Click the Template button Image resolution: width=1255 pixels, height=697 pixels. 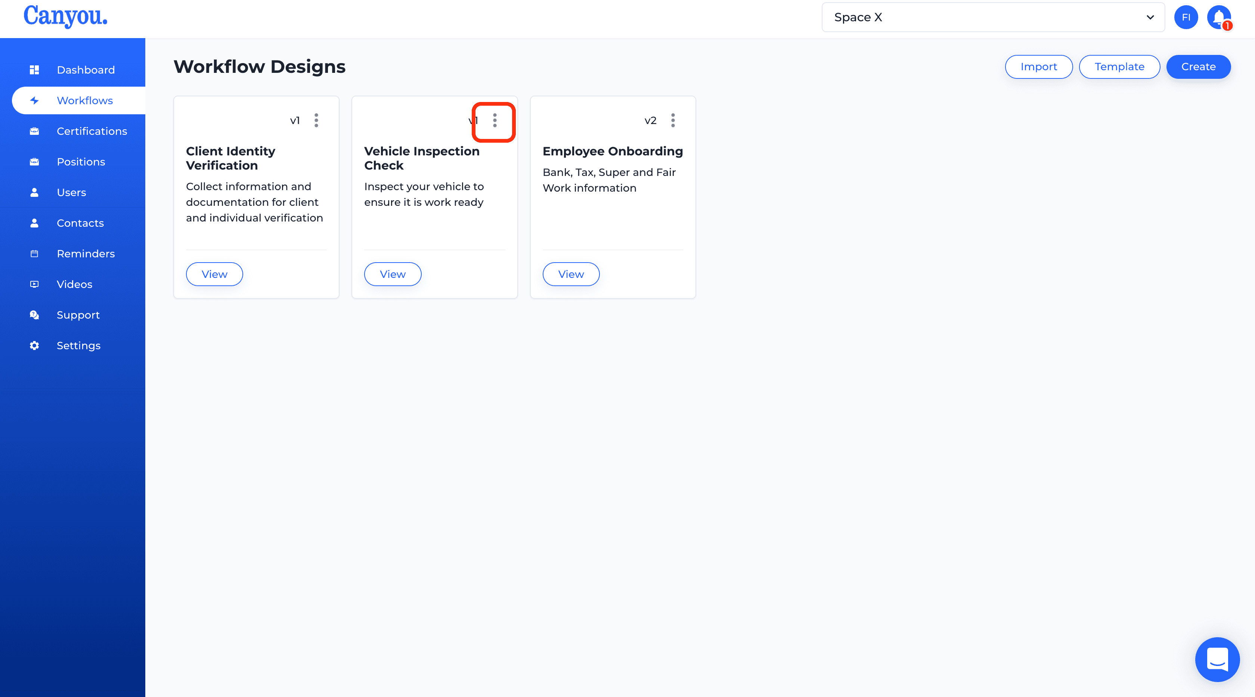(1119, 66)
